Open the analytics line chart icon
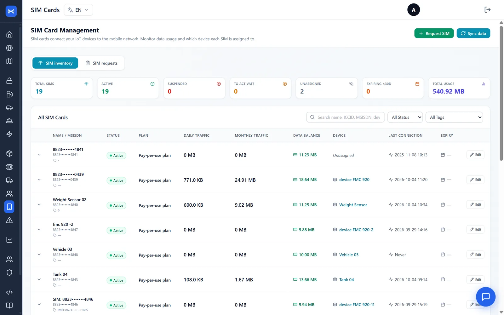The image size is (504, 315). point(9,240)
